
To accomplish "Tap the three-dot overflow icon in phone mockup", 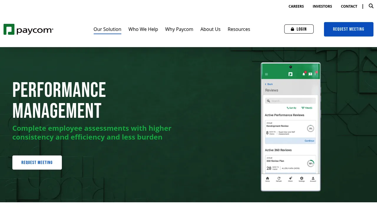I will 315,74.
